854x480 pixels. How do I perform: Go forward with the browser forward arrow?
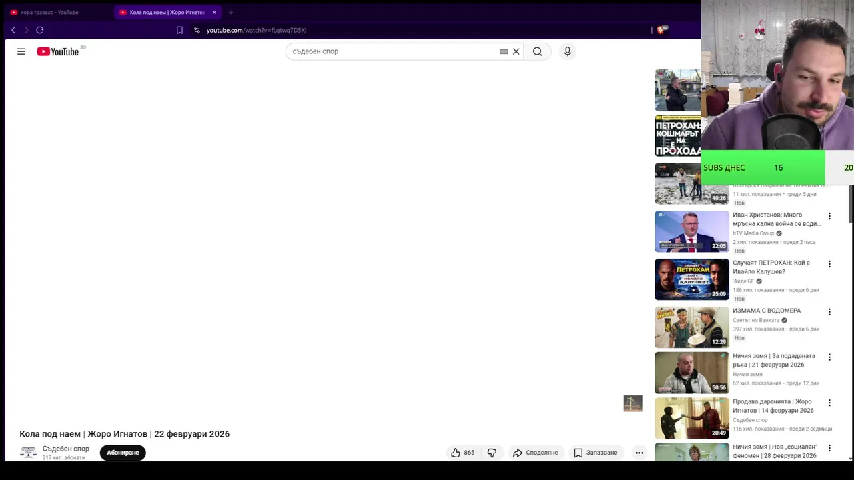pyautogui.click(x=27, y=30)
